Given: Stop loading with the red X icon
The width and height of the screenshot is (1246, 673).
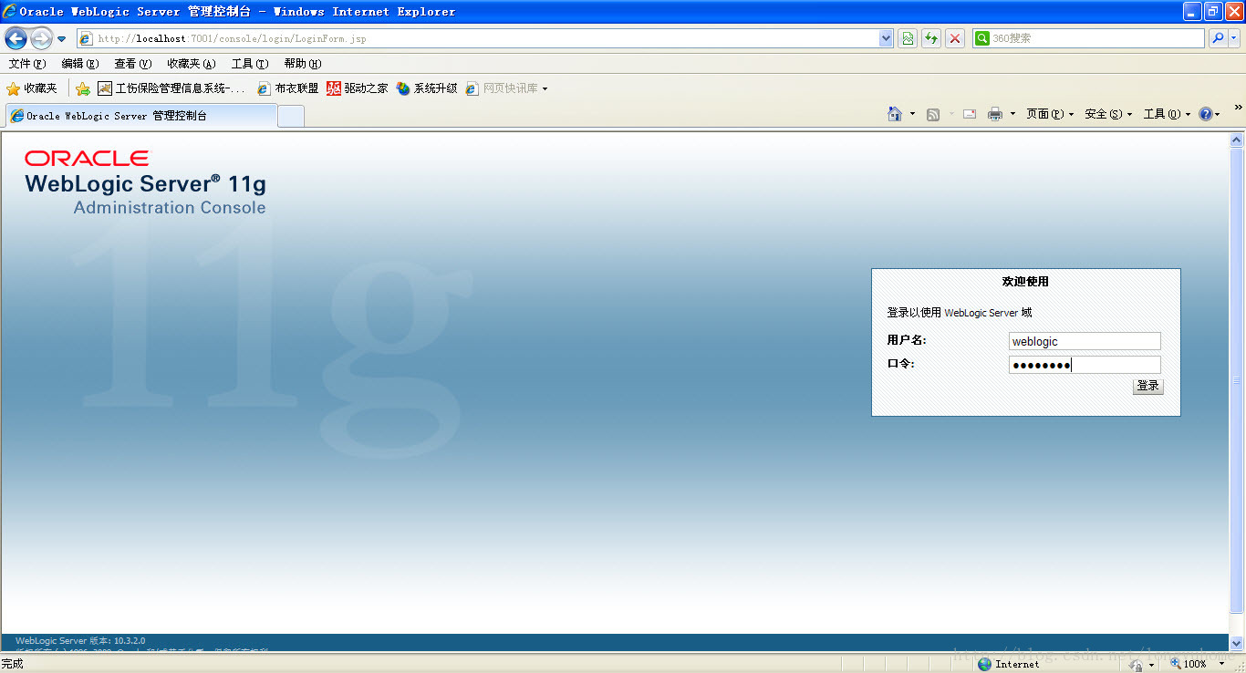Looking at the screenshot, I should click(955, 38).
